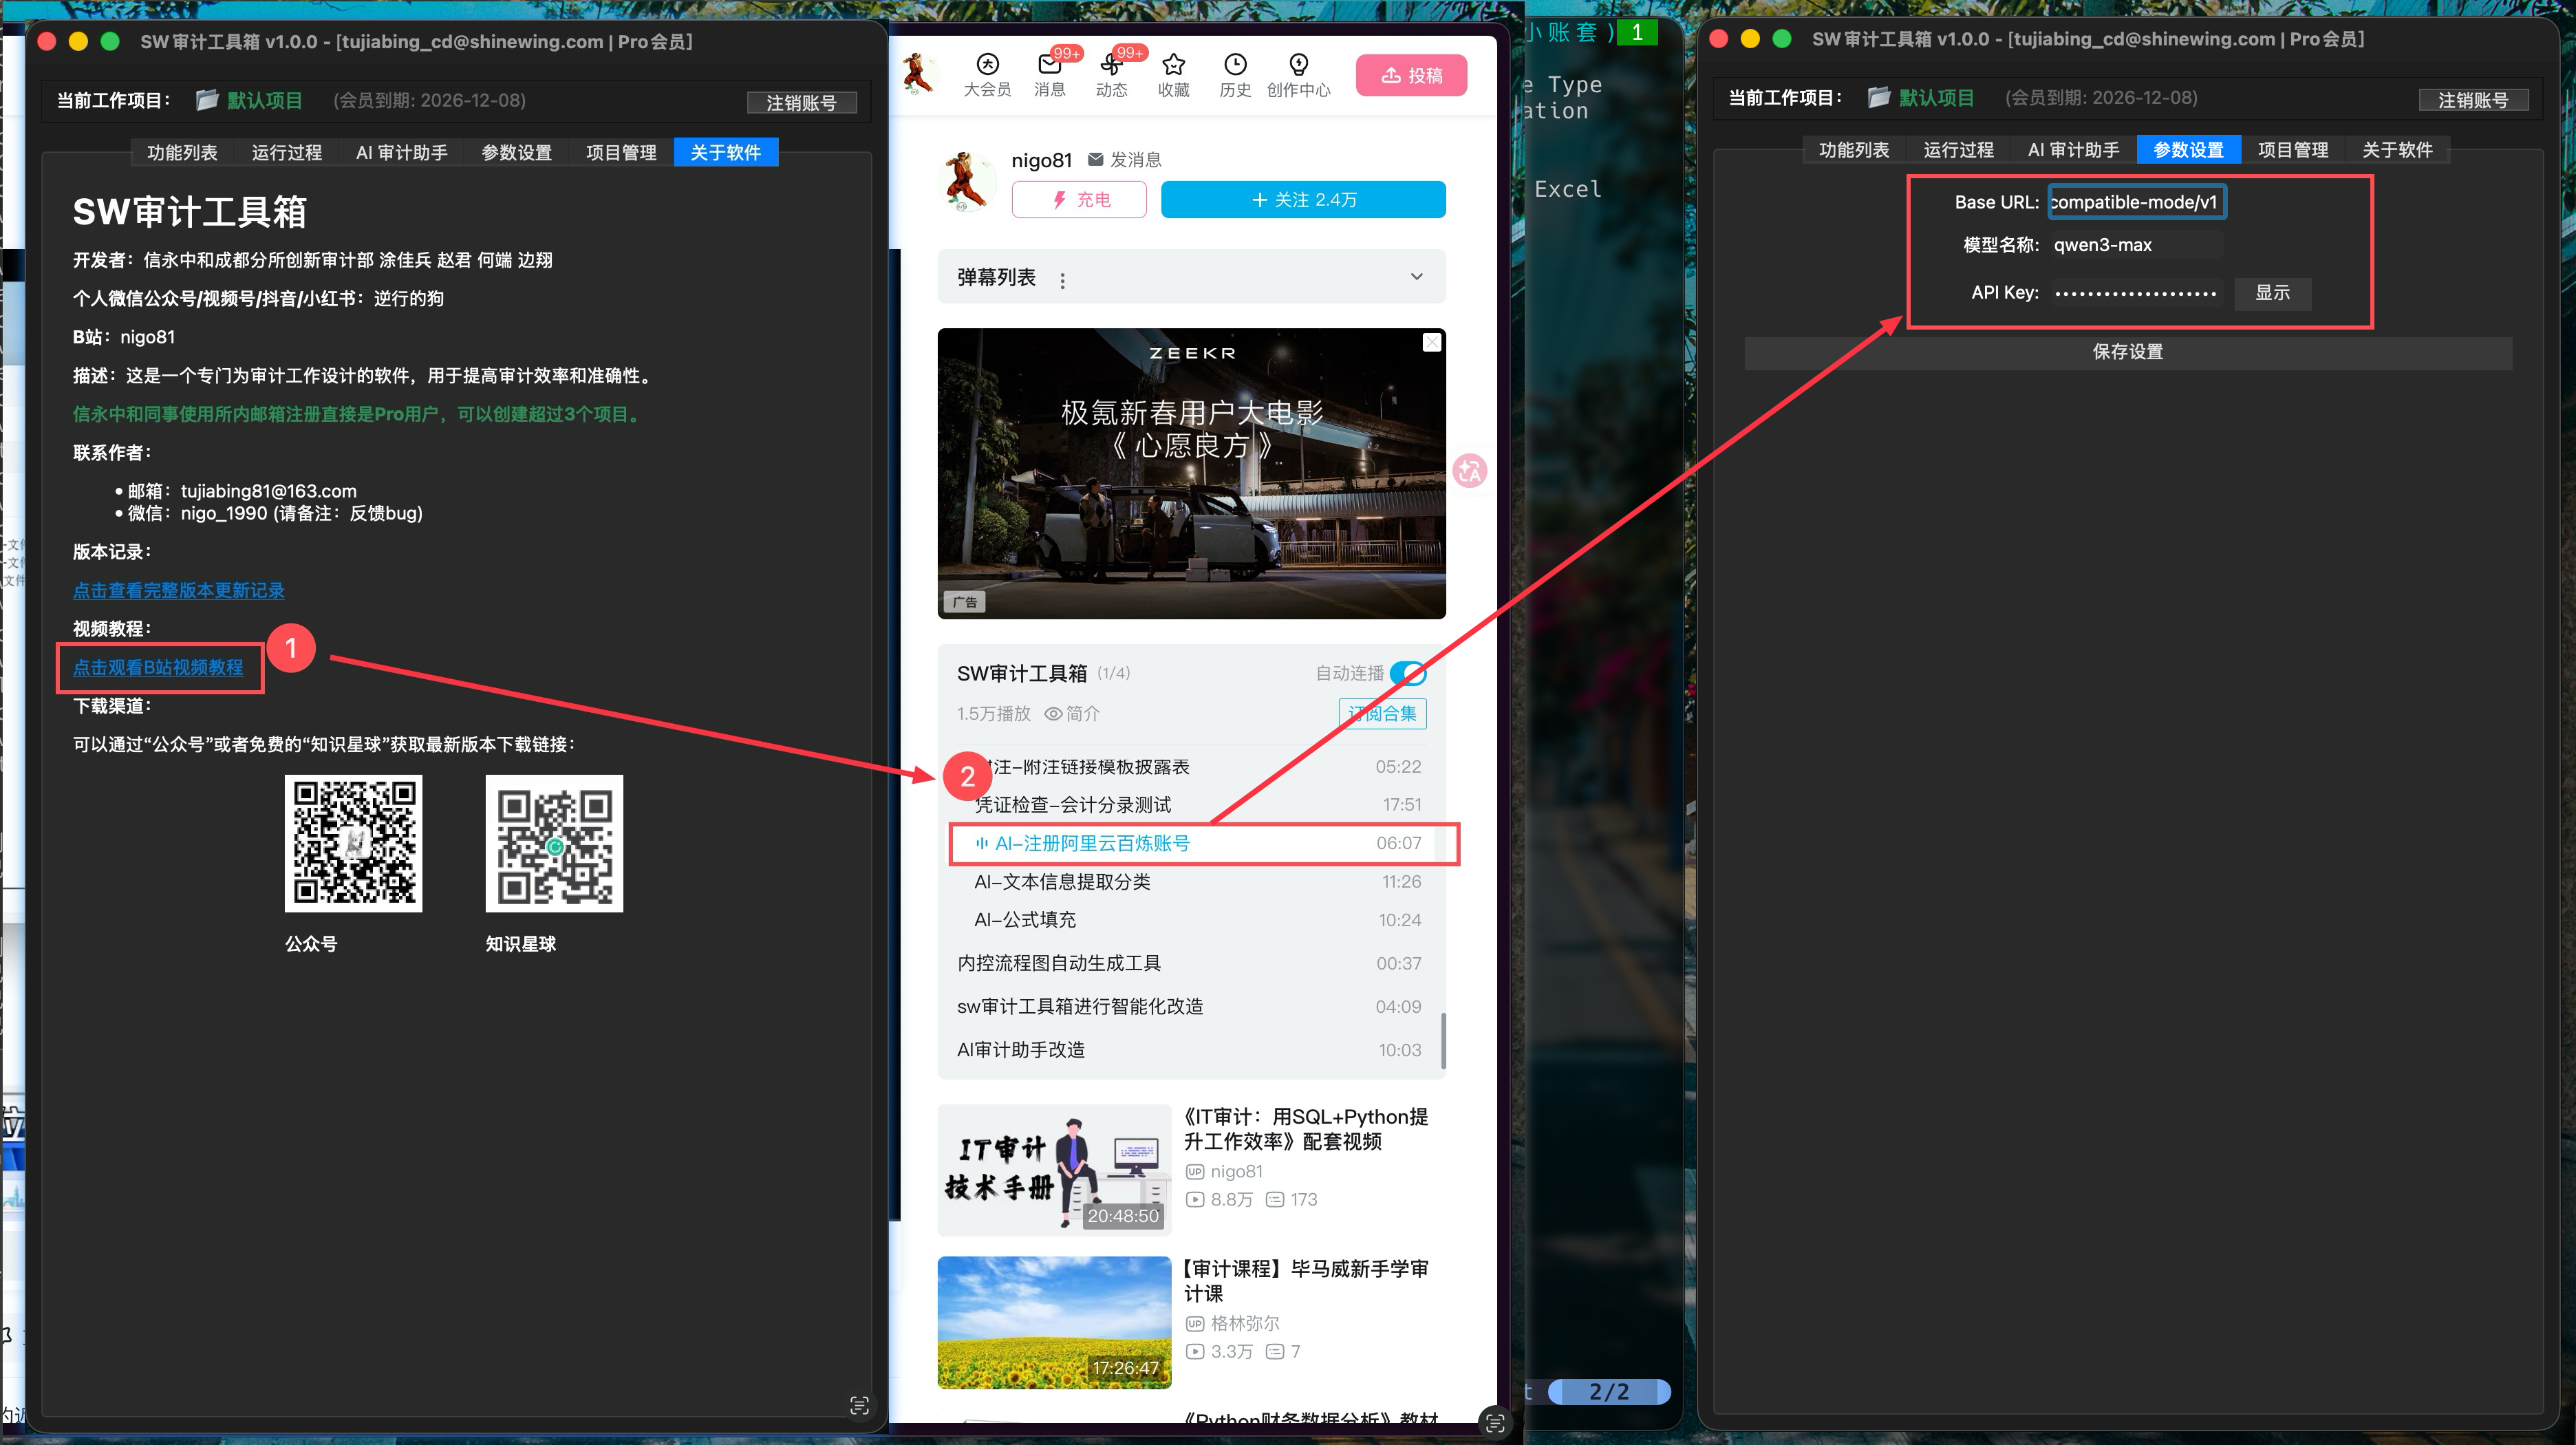Switch to the 项目管理 tab in right window
This screenshot has width=2576, height=1445.
click(2292, 150)
